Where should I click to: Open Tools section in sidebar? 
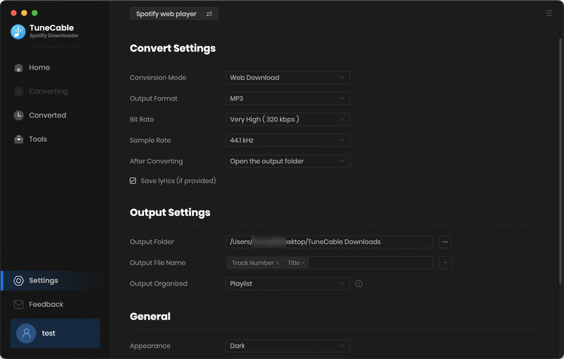pyautogui.click(x=55, y=139)
